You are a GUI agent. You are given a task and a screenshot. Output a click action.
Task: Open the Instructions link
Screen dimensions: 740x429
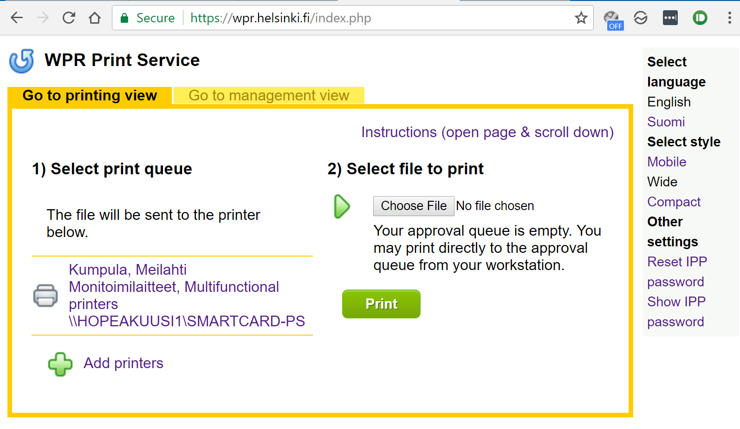click(x=487, y=132)
